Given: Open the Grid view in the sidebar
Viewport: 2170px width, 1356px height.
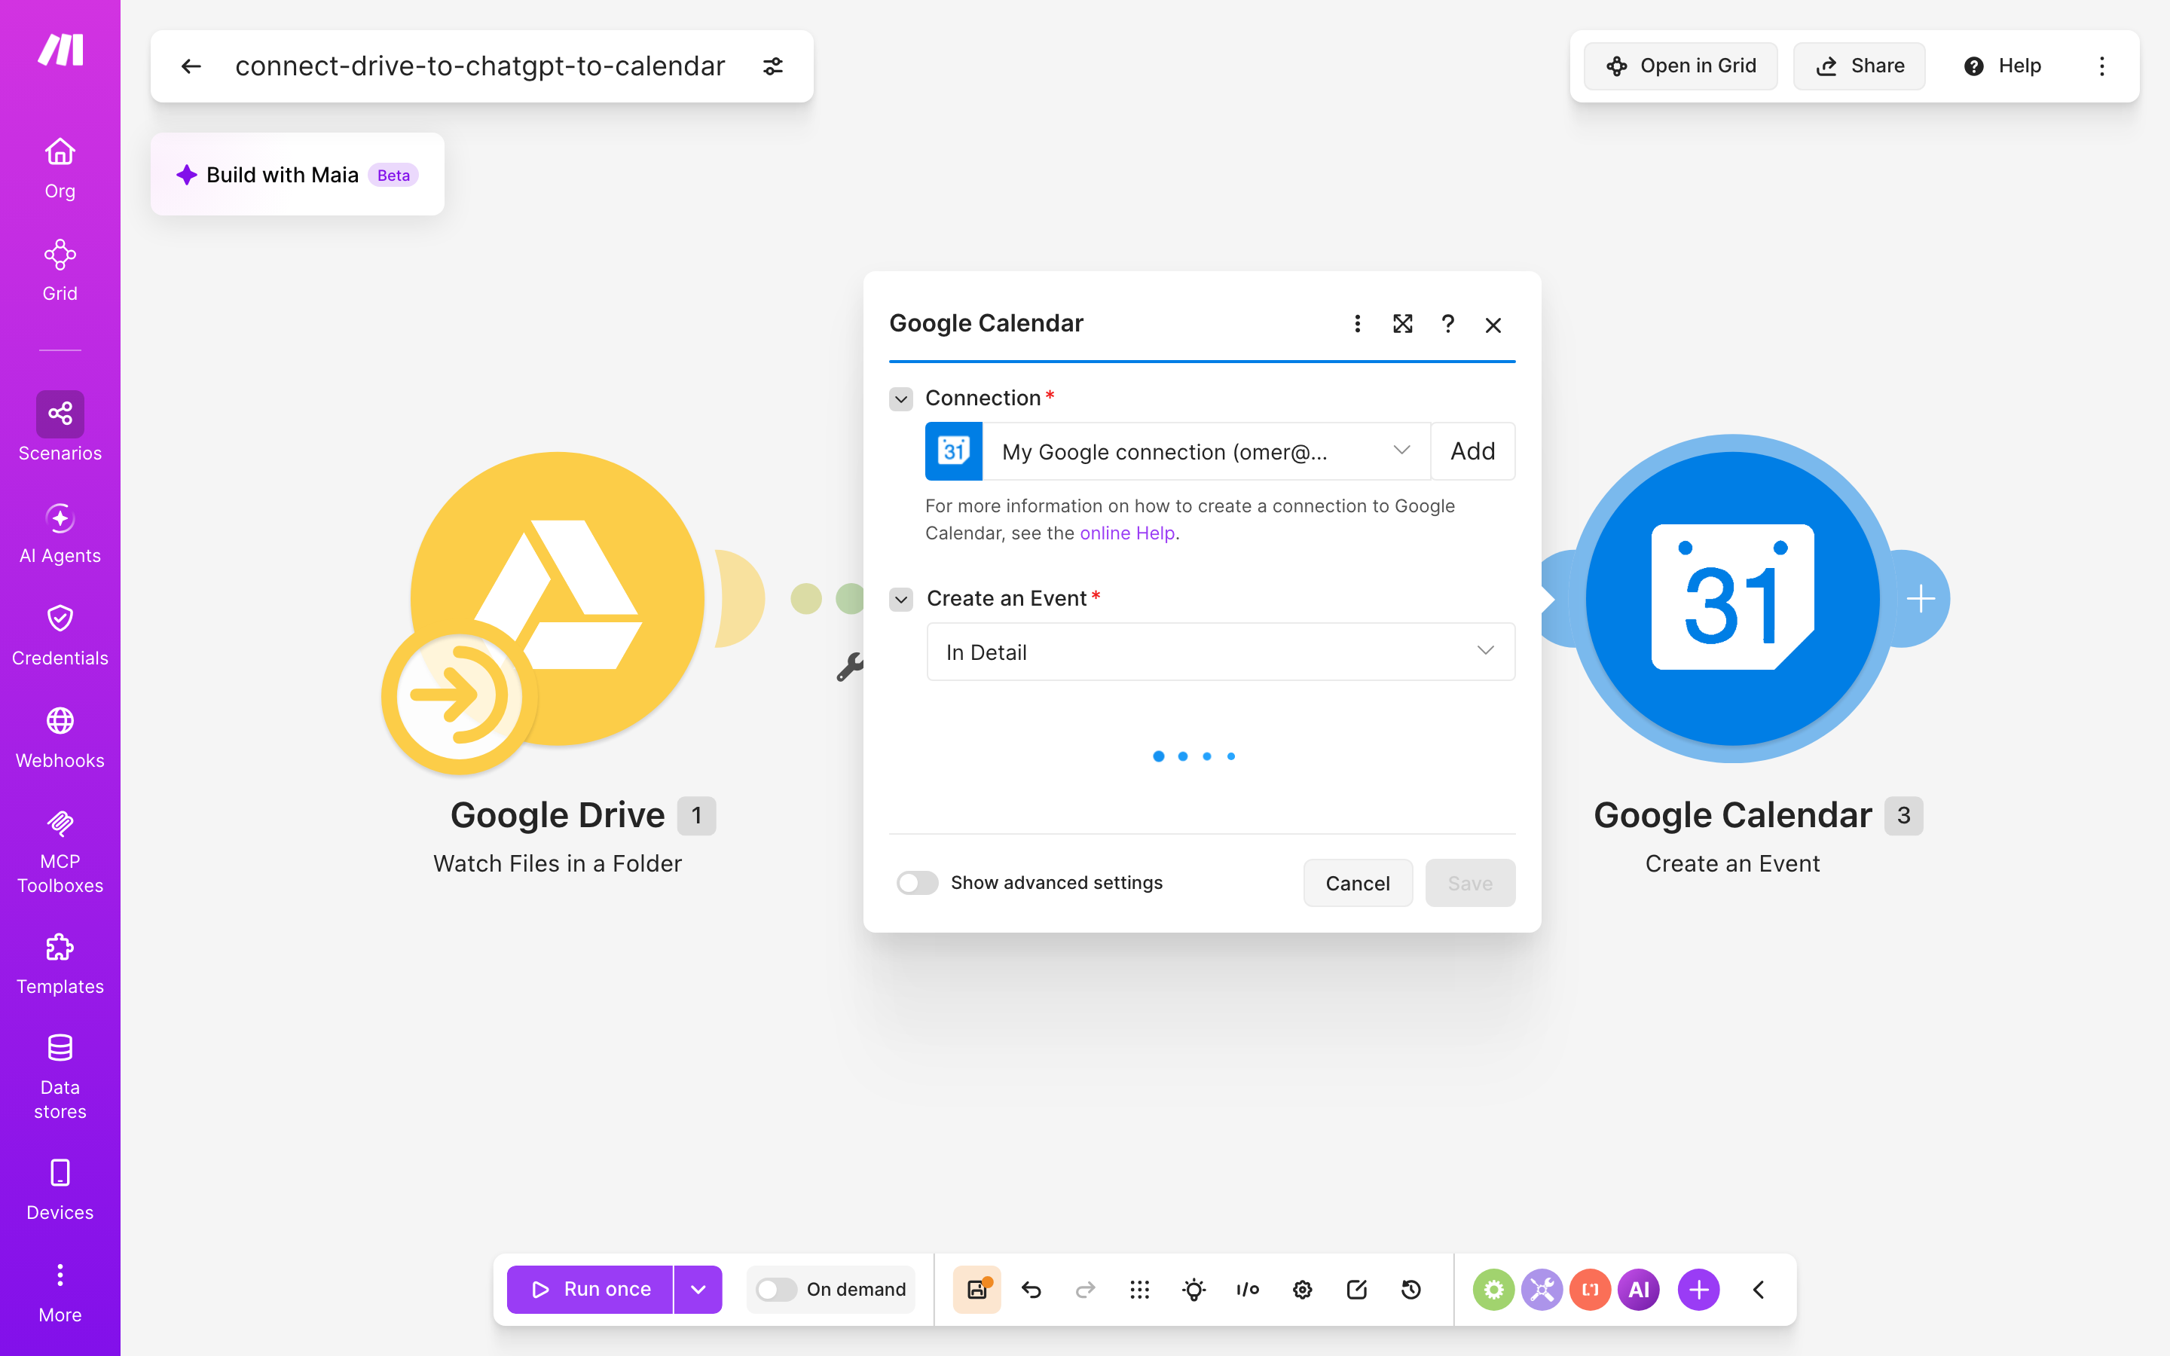Looking at the screenshot, I should click(60, 271).
